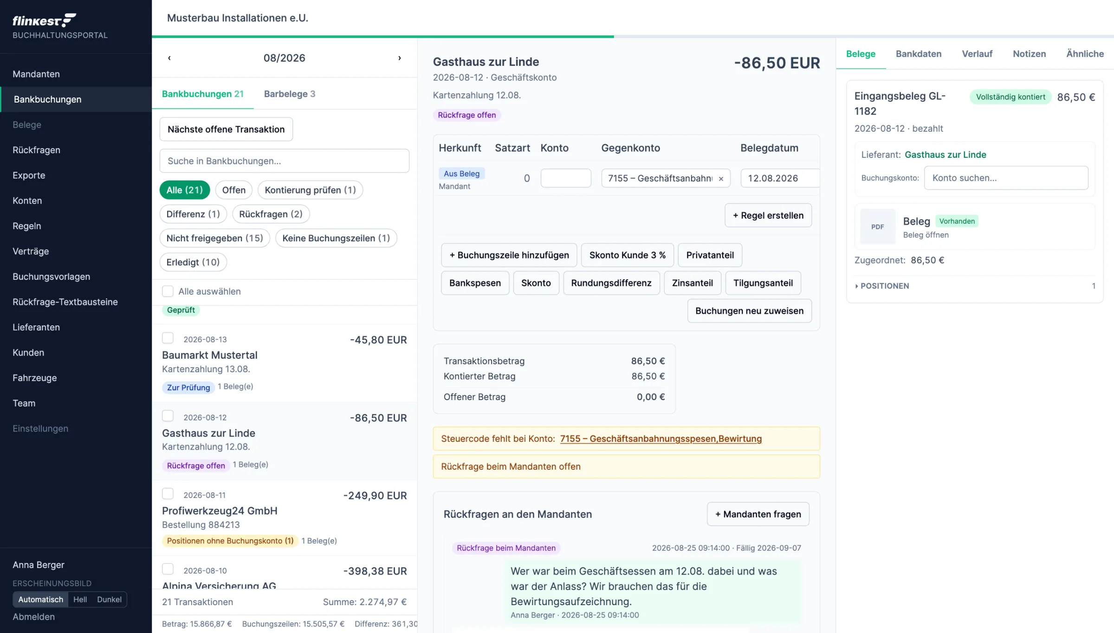Click Nächste offene Transaktion button
This screenshot has height=633, width=1114.
point(226,129)
